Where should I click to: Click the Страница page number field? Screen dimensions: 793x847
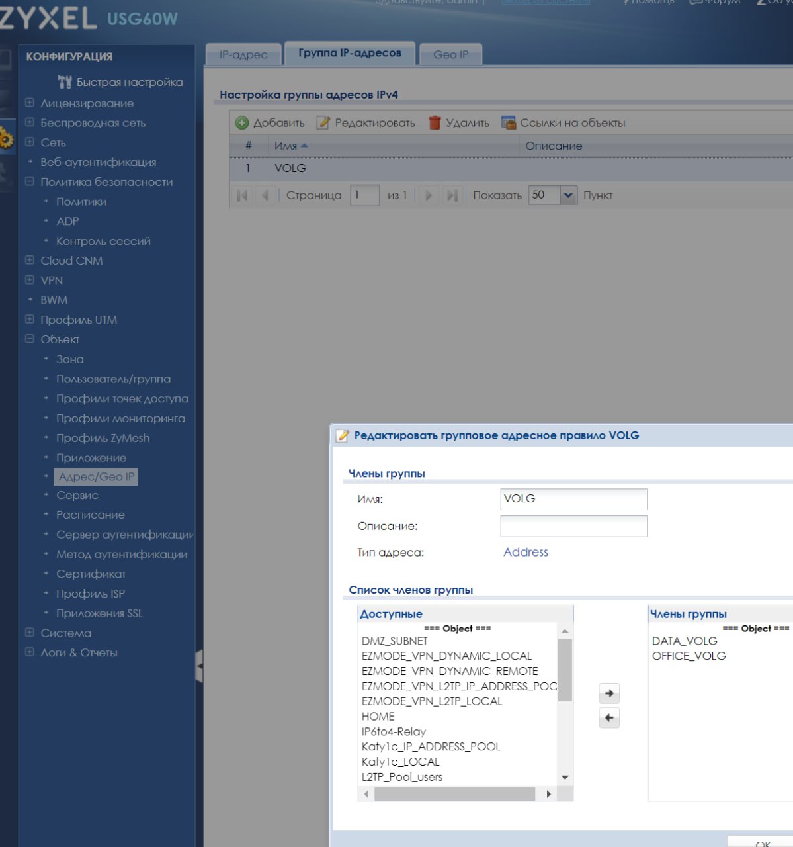pos(364,195)
